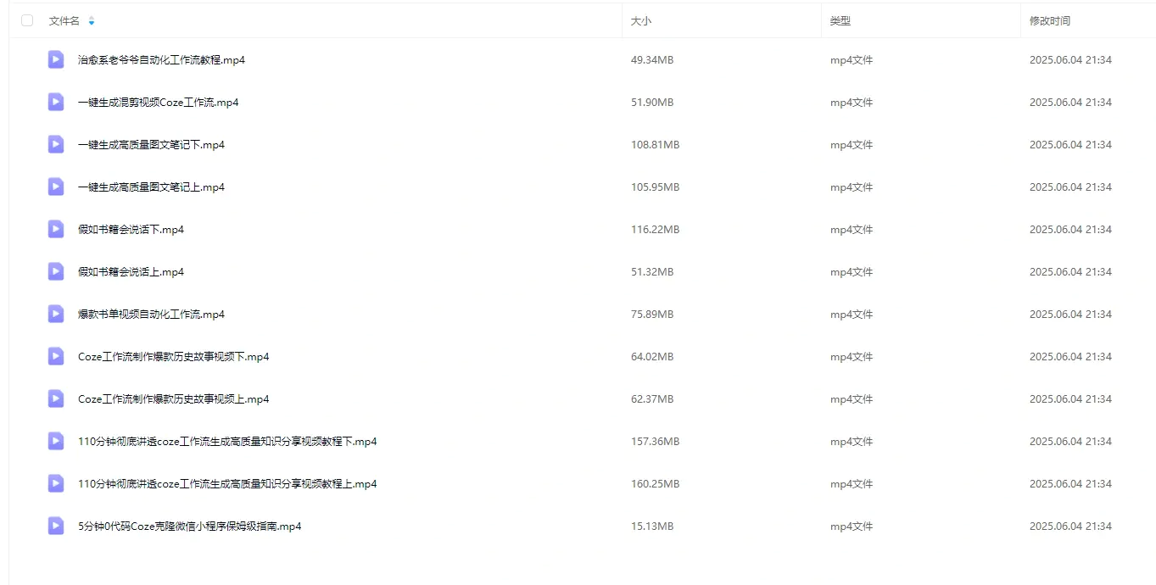This screenshot has height=585, width=1156.
Task: Toggle the sort arrow beside 文件名
Action: tap(92, 21)
